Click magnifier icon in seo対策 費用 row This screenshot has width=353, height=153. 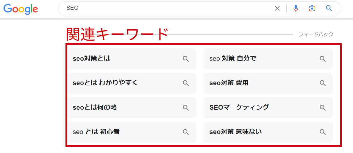(x=323, y=83)
